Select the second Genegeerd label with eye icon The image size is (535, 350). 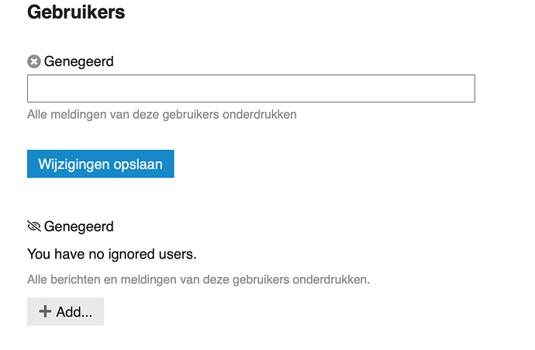(x=79, y=227)
